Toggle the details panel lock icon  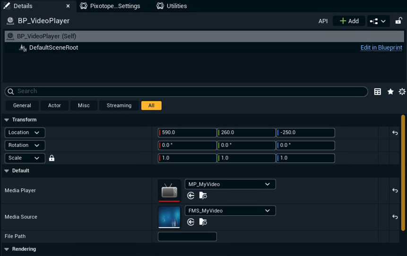[398, 21]
